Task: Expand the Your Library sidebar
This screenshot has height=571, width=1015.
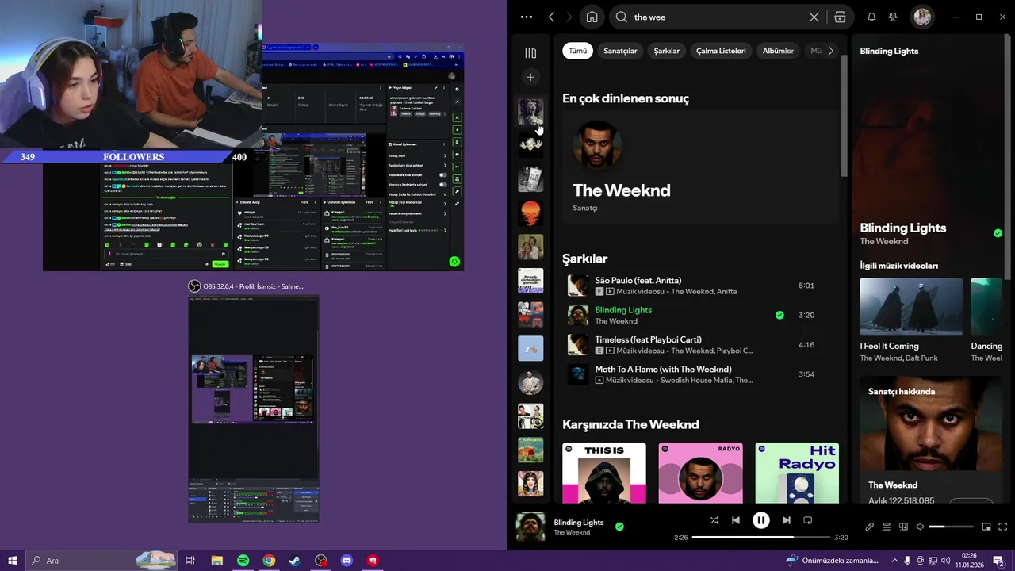Action: pos(530,52)
